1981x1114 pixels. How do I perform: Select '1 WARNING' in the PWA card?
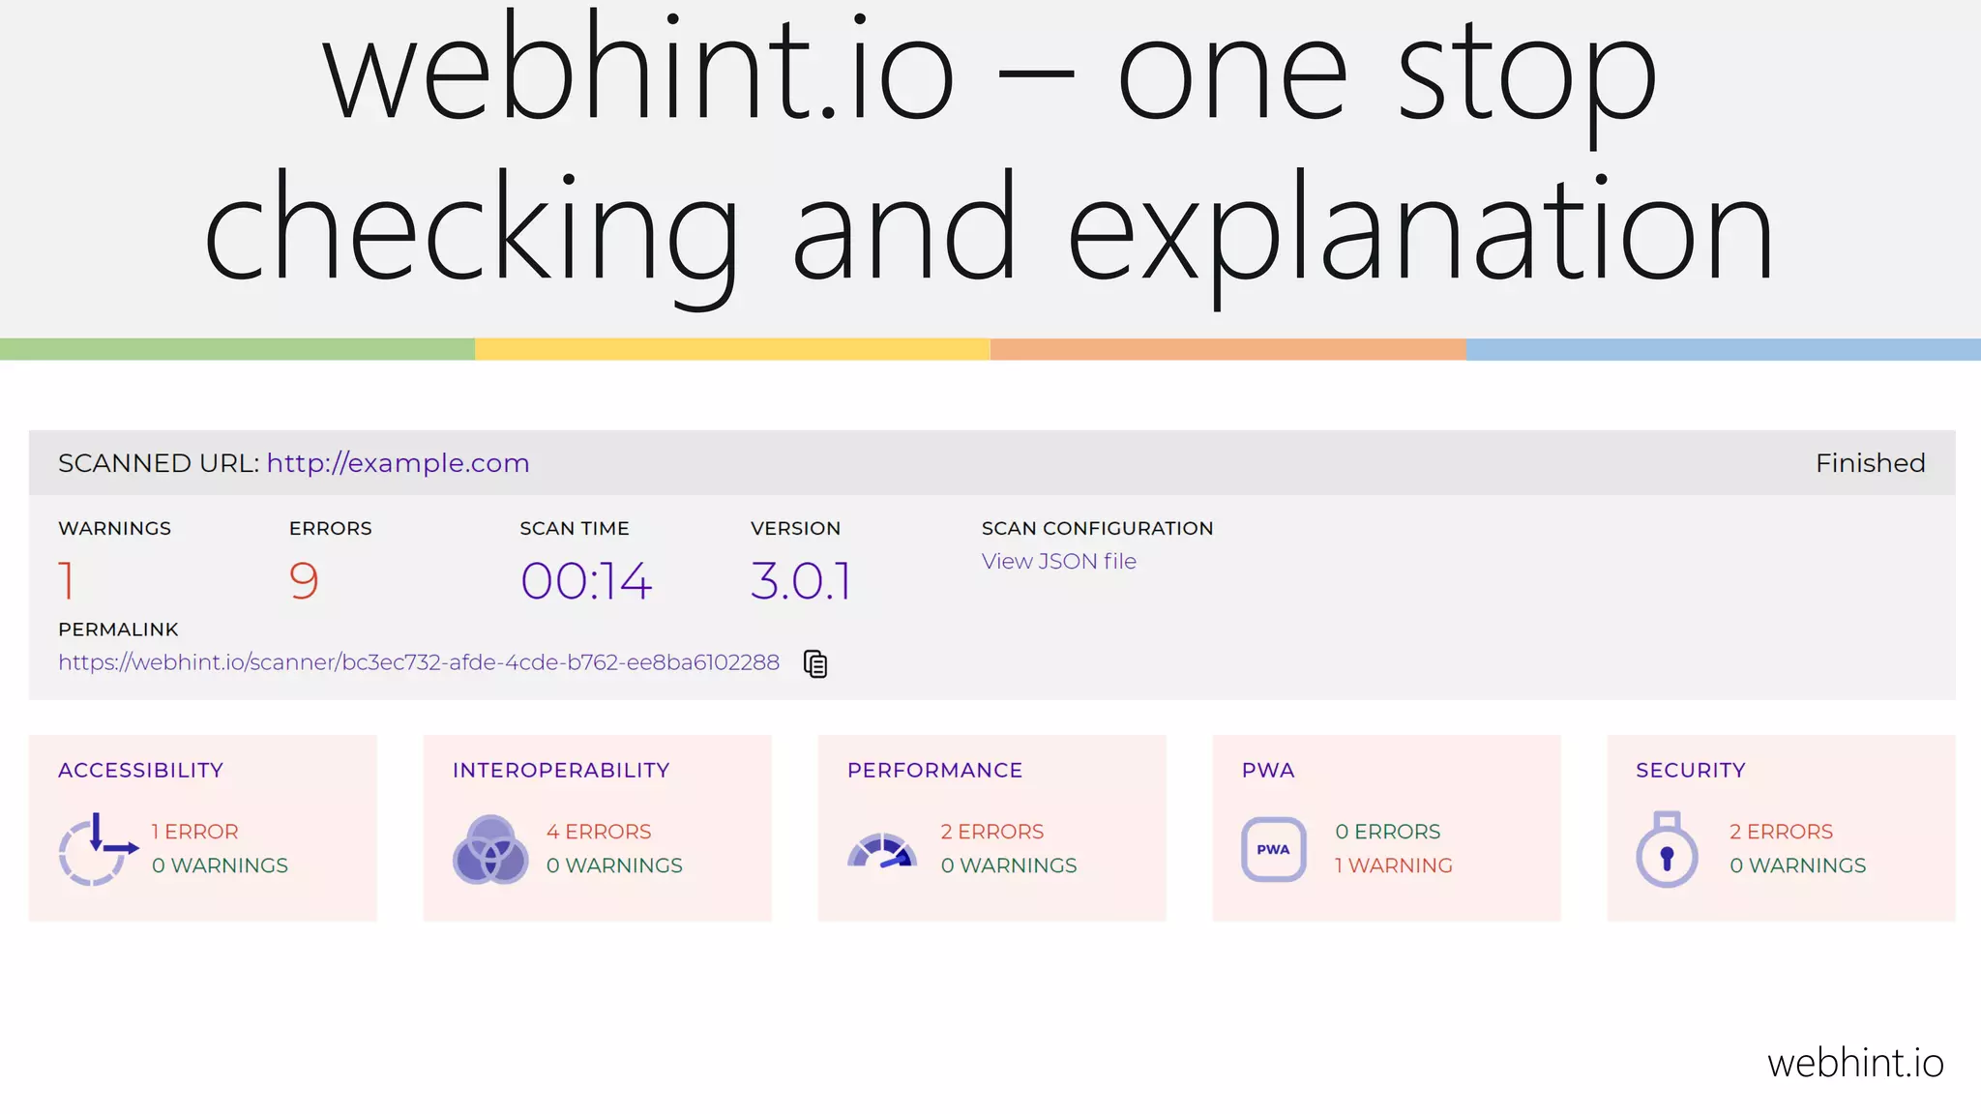tap(1394, 865)
